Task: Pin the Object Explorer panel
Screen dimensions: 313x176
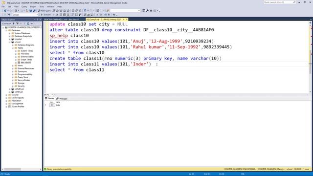Action: (x=37, y=20)
